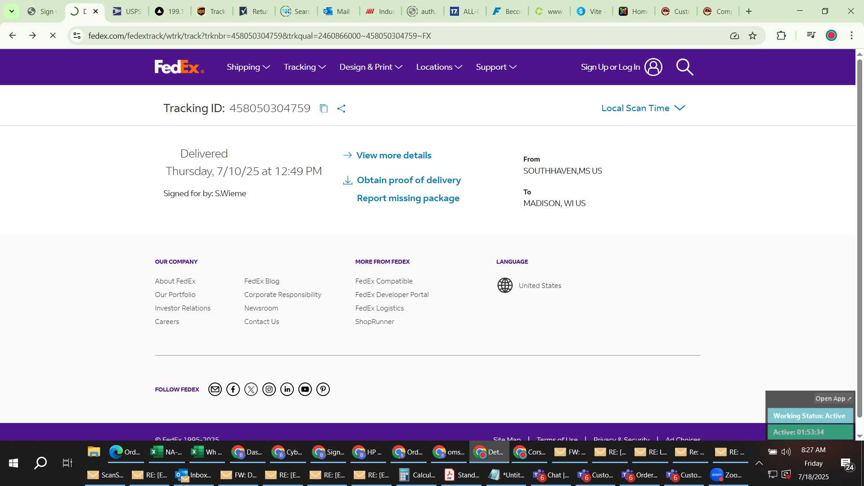The width and height of the screenshot is (864, 486).
Task: Stop page loading in browser toolbar
Action: (53, 36)
